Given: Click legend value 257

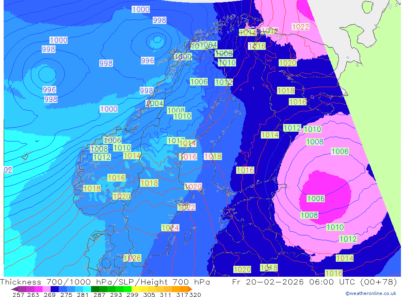Looking at the screenshot, I should click(x=18, y=295).
